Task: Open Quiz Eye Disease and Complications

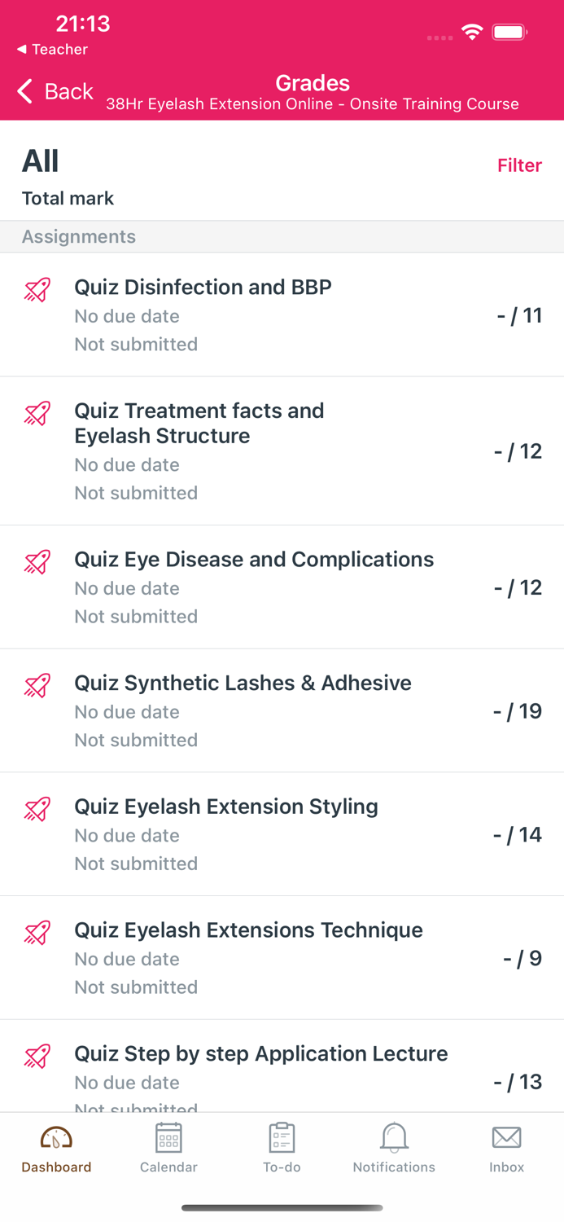Action: tap(253, 560)
